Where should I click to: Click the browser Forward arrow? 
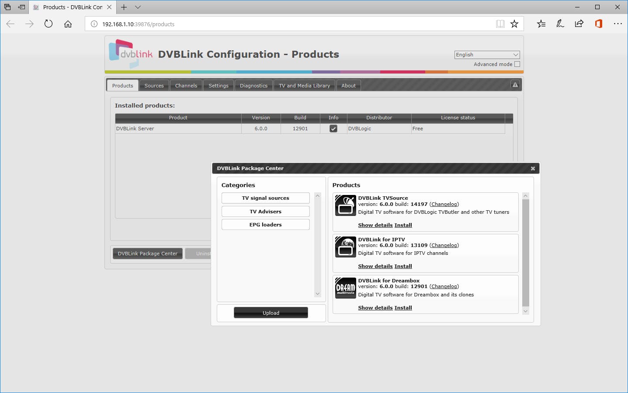pos(29,24)
